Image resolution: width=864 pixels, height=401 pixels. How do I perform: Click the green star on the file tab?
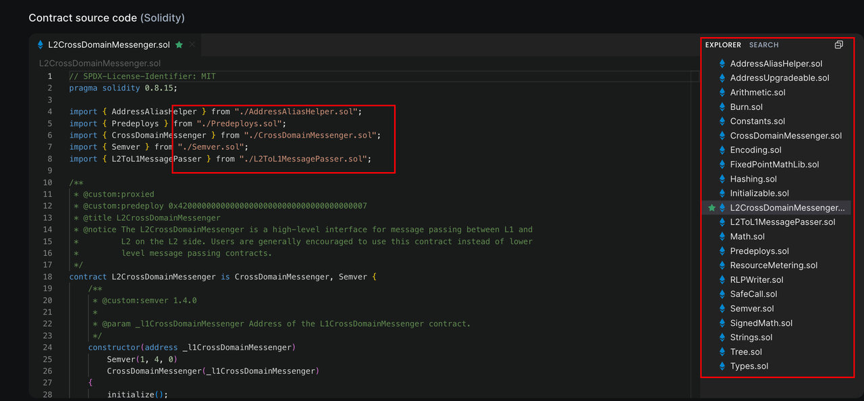[179, 45]
